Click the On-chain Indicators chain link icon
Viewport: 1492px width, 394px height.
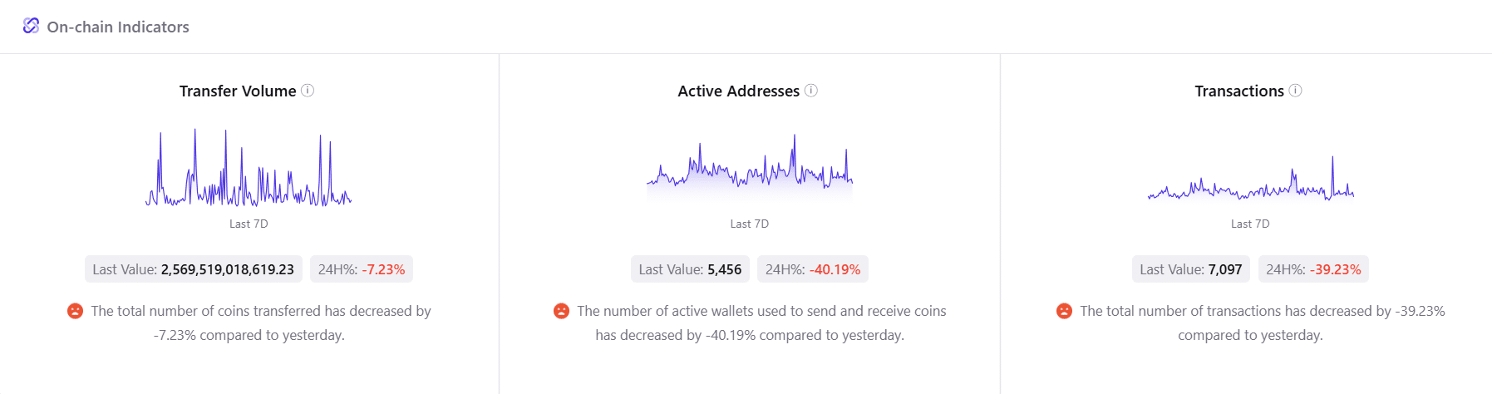coord(31,26)
